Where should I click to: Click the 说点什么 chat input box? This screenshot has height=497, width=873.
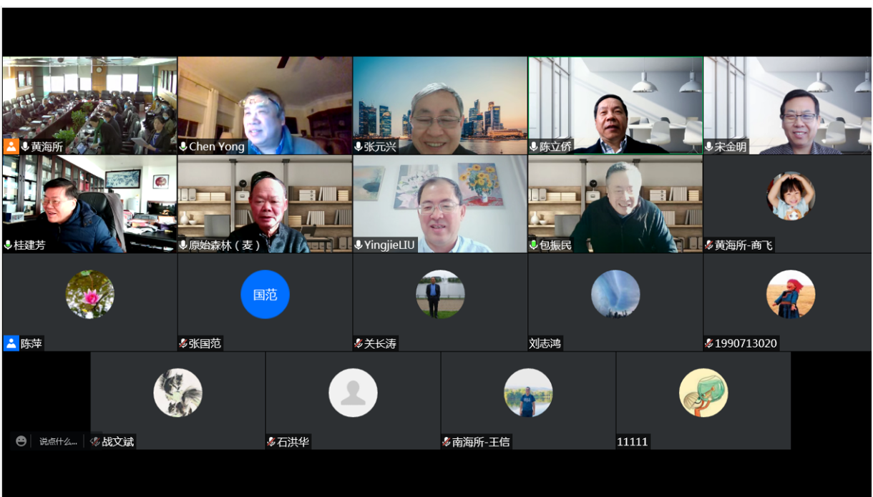(58, 442)
